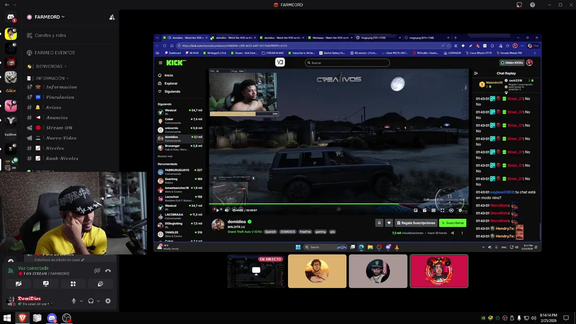Switch to the Mechaaax browser tab

pyautogui.click(x=329, y=38)
